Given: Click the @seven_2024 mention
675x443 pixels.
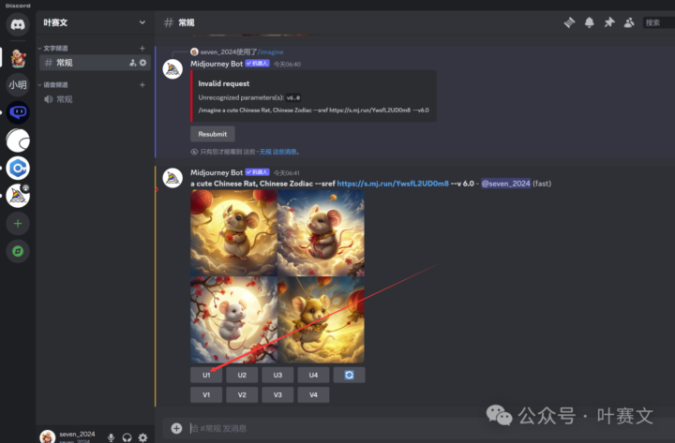Looking at the screenshot, I should click(505, 184).
